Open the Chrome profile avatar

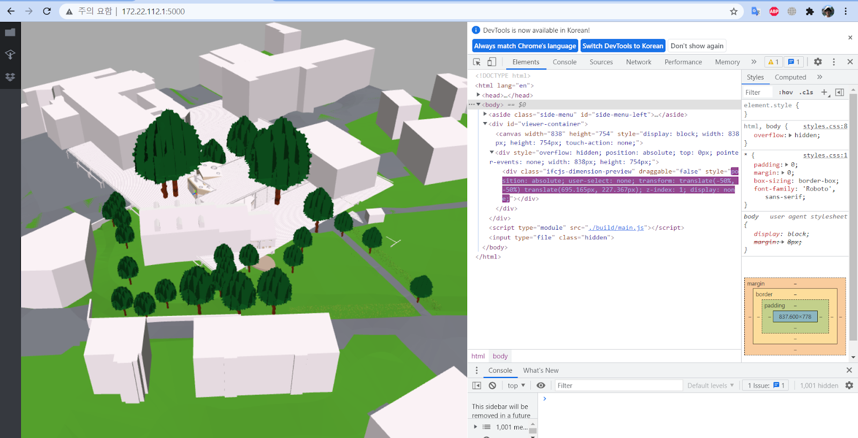click(x=828, y=11)
